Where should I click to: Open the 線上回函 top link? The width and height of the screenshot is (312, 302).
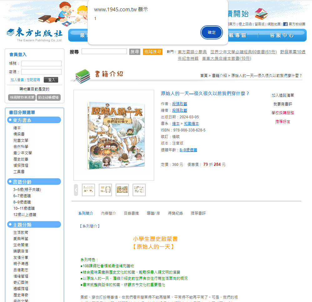click(x=245, y=24)
